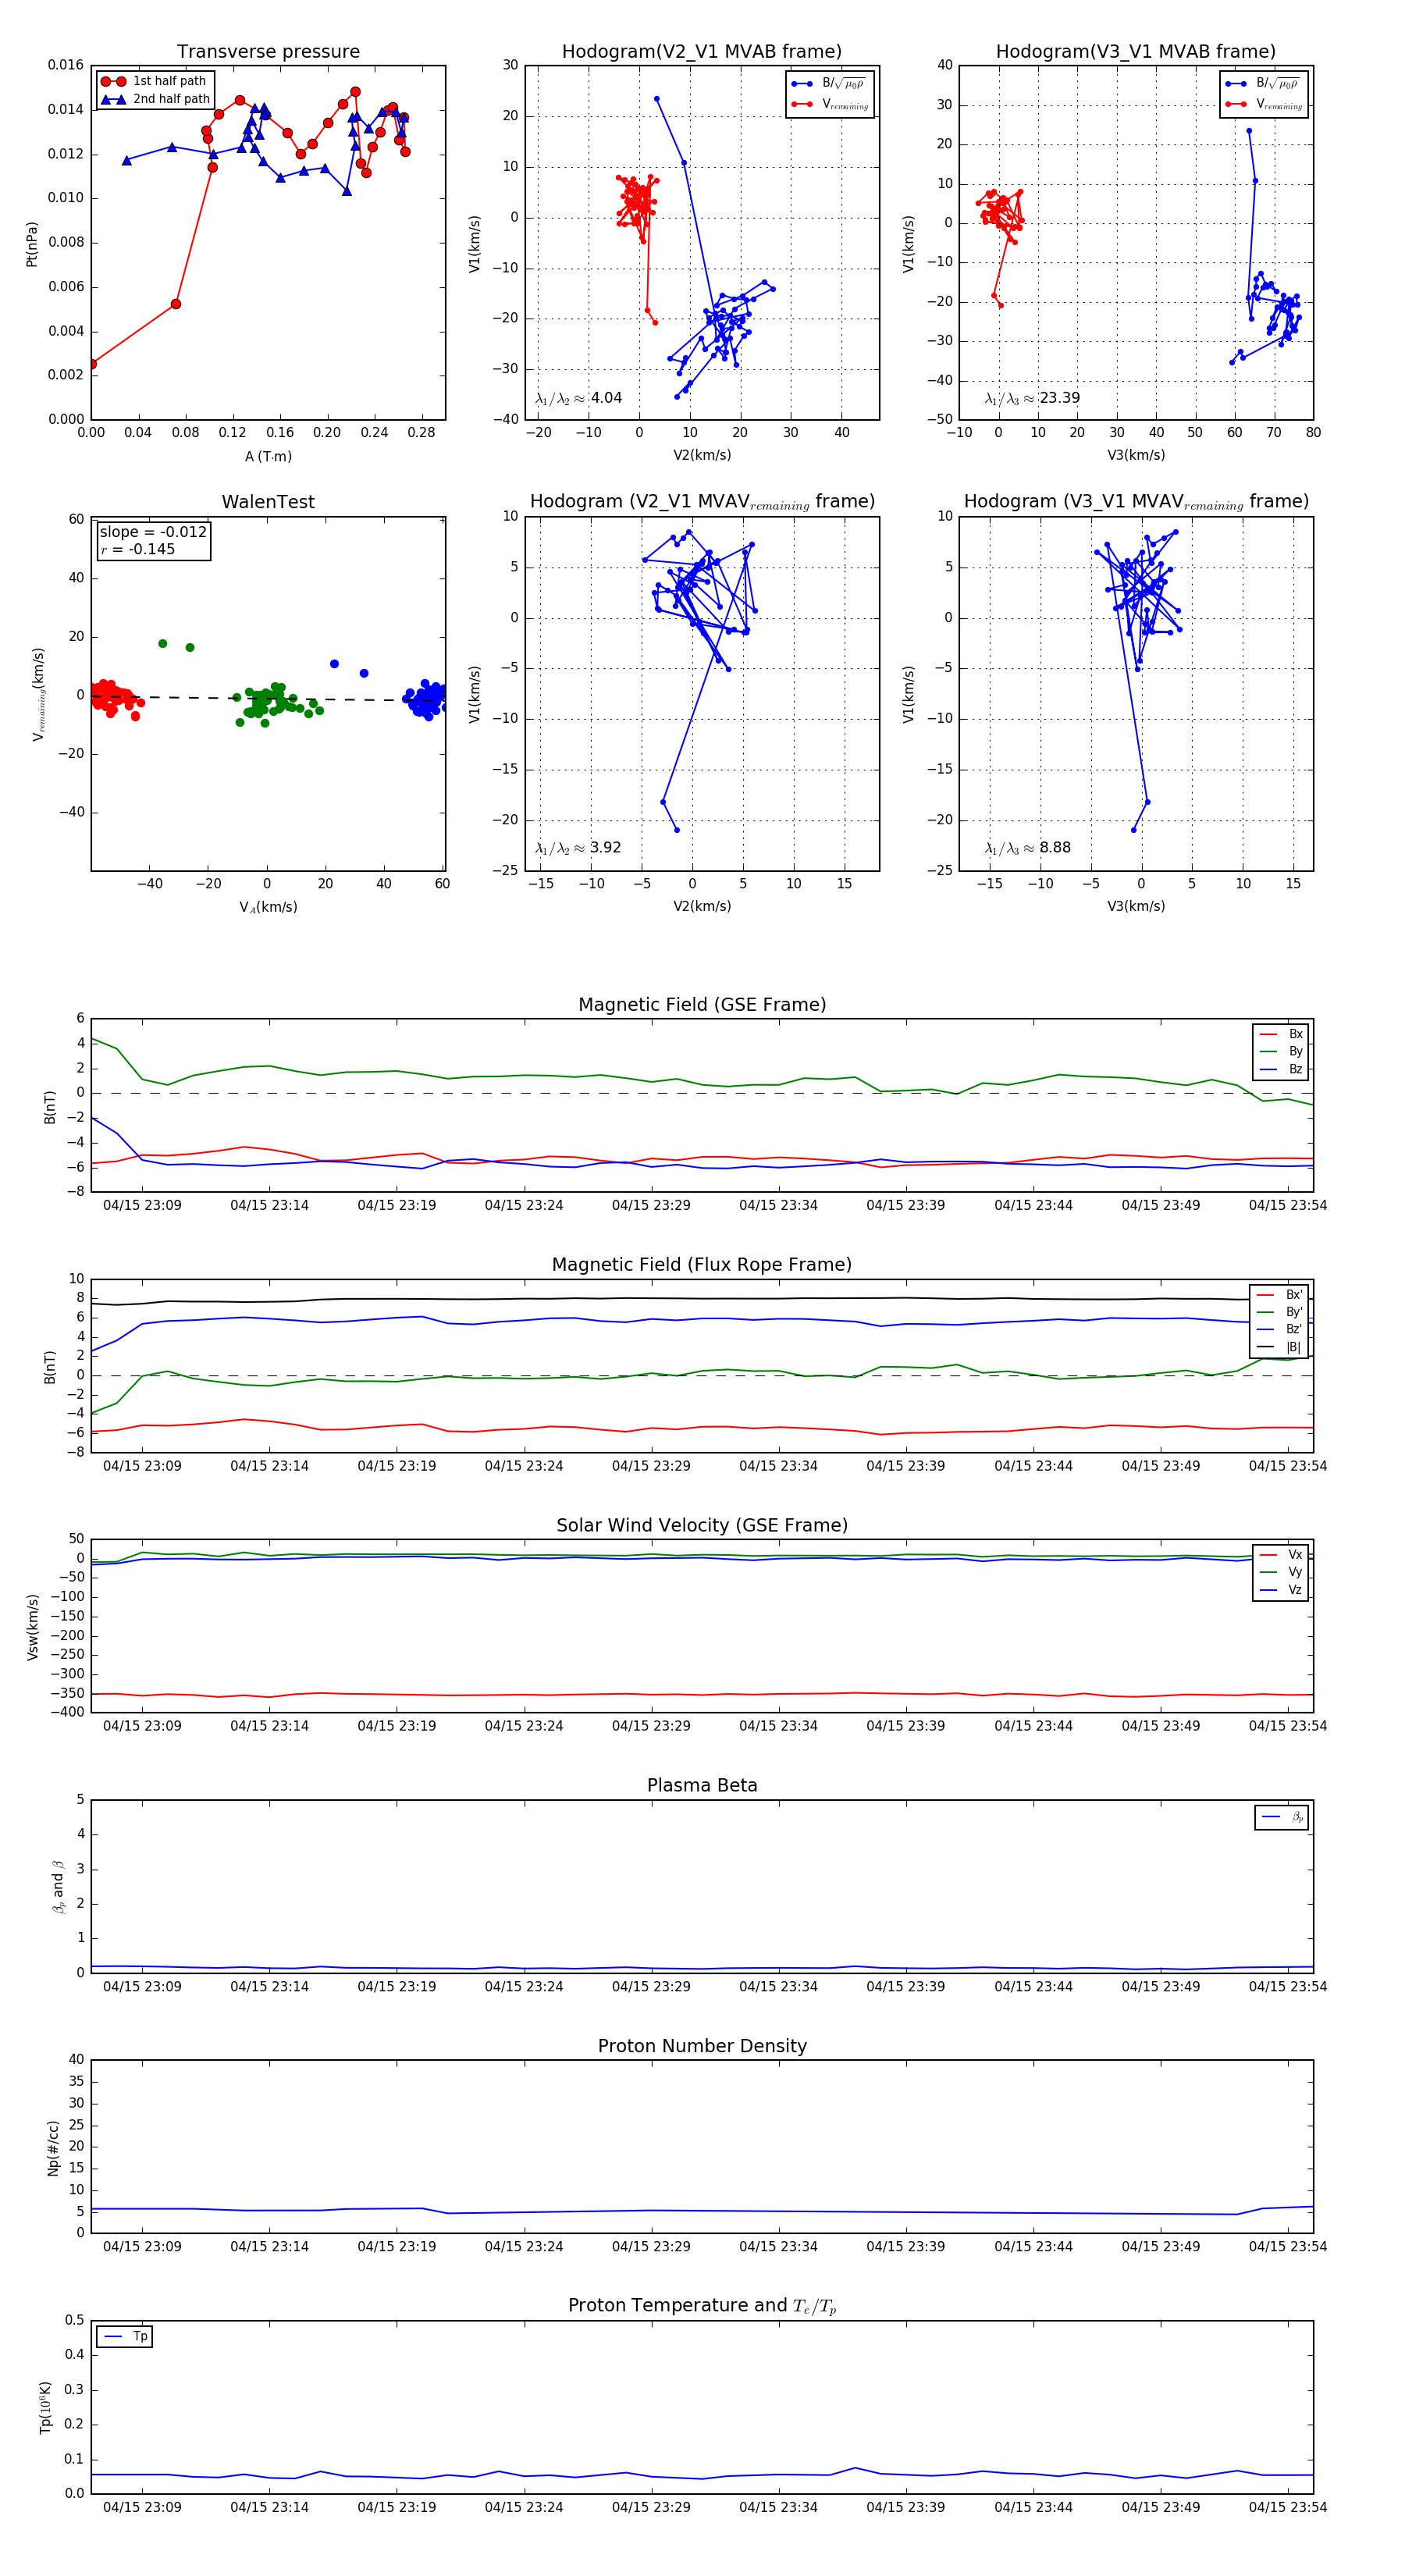This screenshot has height=2576, width=1405.
Task: Click the 'Proton Number Density' panel title
Action: tap(702, 2046)
